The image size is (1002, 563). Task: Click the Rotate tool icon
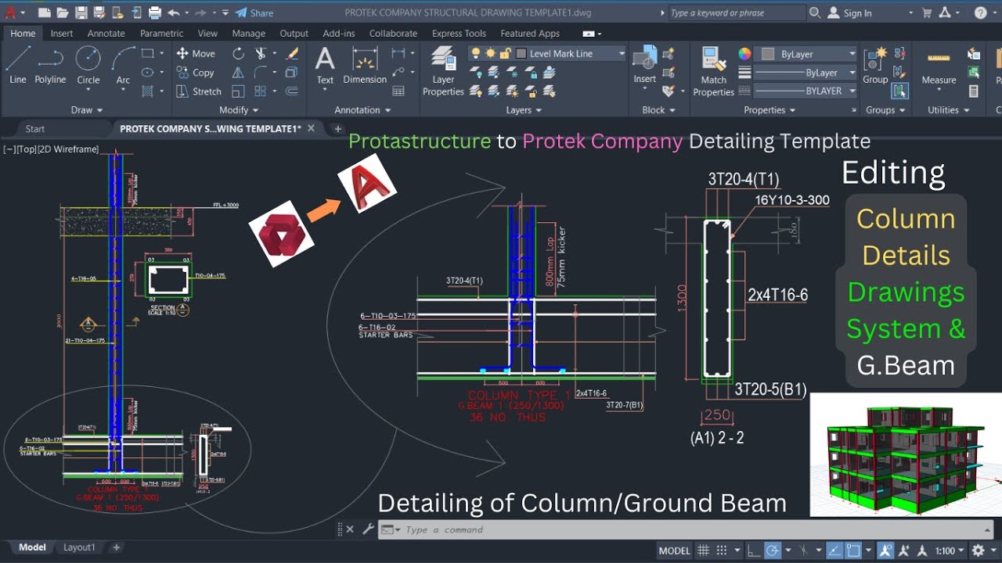coord(238,53)
